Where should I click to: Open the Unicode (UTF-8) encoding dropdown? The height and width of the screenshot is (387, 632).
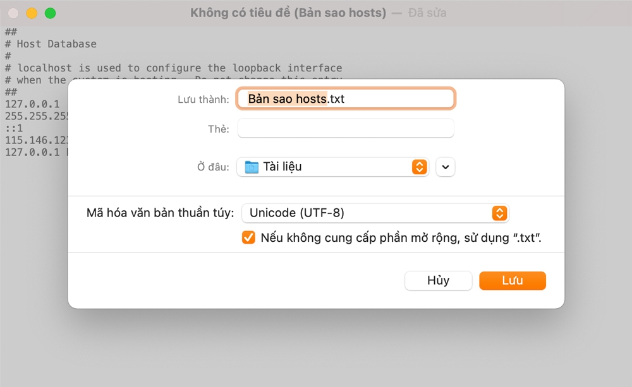(x=375, y=213)
